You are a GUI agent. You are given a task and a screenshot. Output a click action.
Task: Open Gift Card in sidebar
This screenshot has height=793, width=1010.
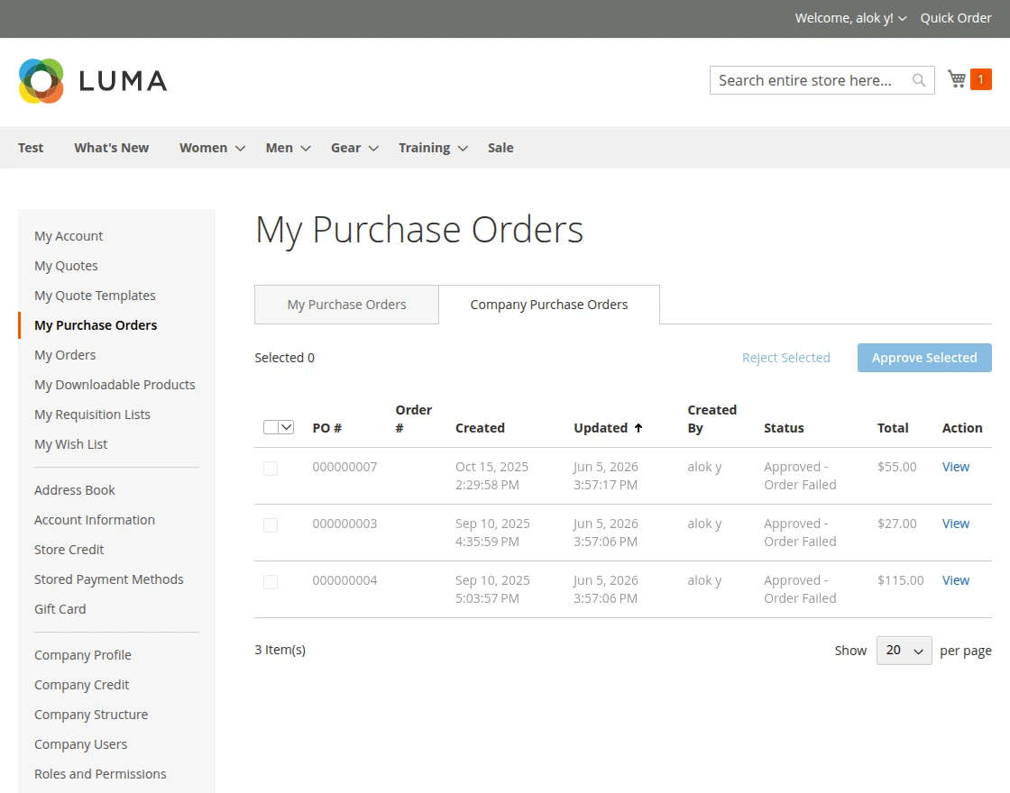coord(60,609)
